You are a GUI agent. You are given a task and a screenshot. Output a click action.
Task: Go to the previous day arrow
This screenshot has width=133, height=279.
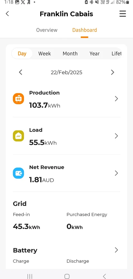(21, 72)
